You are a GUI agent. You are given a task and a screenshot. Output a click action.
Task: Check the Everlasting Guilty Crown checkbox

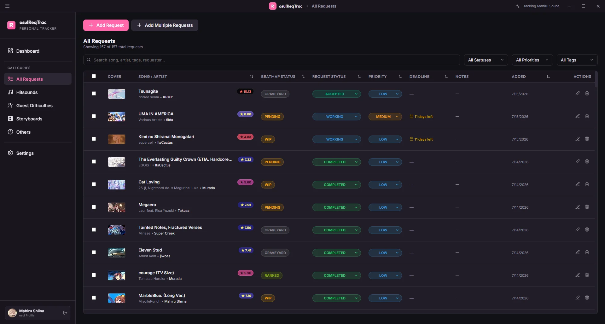[94, 162]
